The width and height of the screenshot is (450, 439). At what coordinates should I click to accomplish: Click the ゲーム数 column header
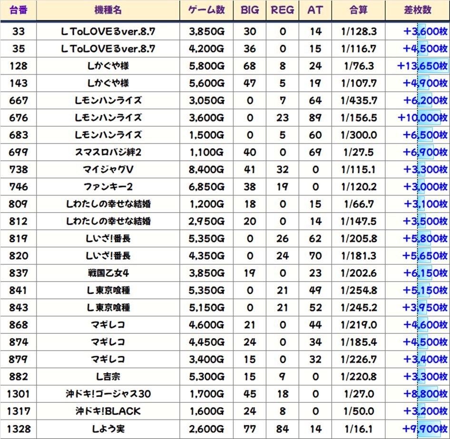(206, 10)
